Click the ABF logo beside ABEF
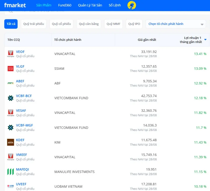Viewport: 210px width, 191px height. (10, 83)
